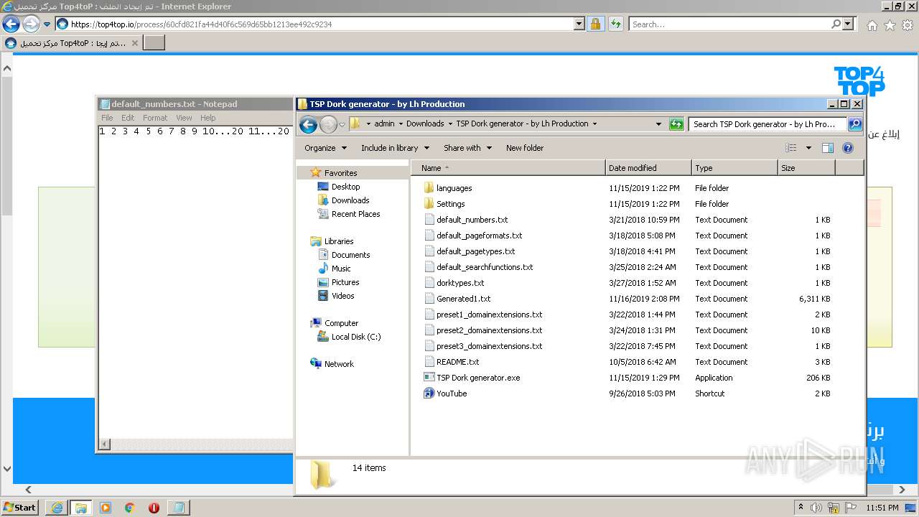
Task: Sort files by Size column header
Action: 806,168
